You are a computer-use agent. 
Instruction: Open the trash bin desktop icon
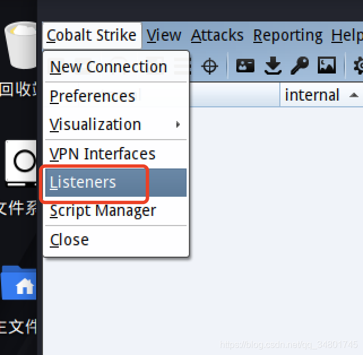(20, 45)
